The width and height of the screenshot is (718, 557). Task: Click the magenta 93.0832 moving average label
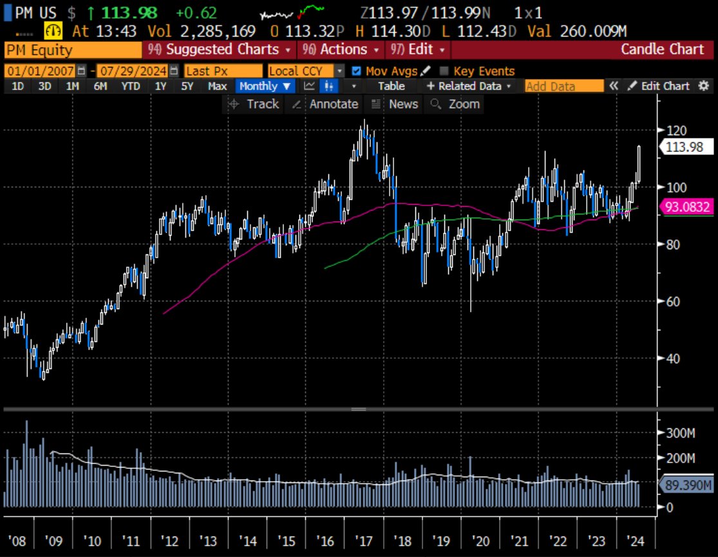686,207
